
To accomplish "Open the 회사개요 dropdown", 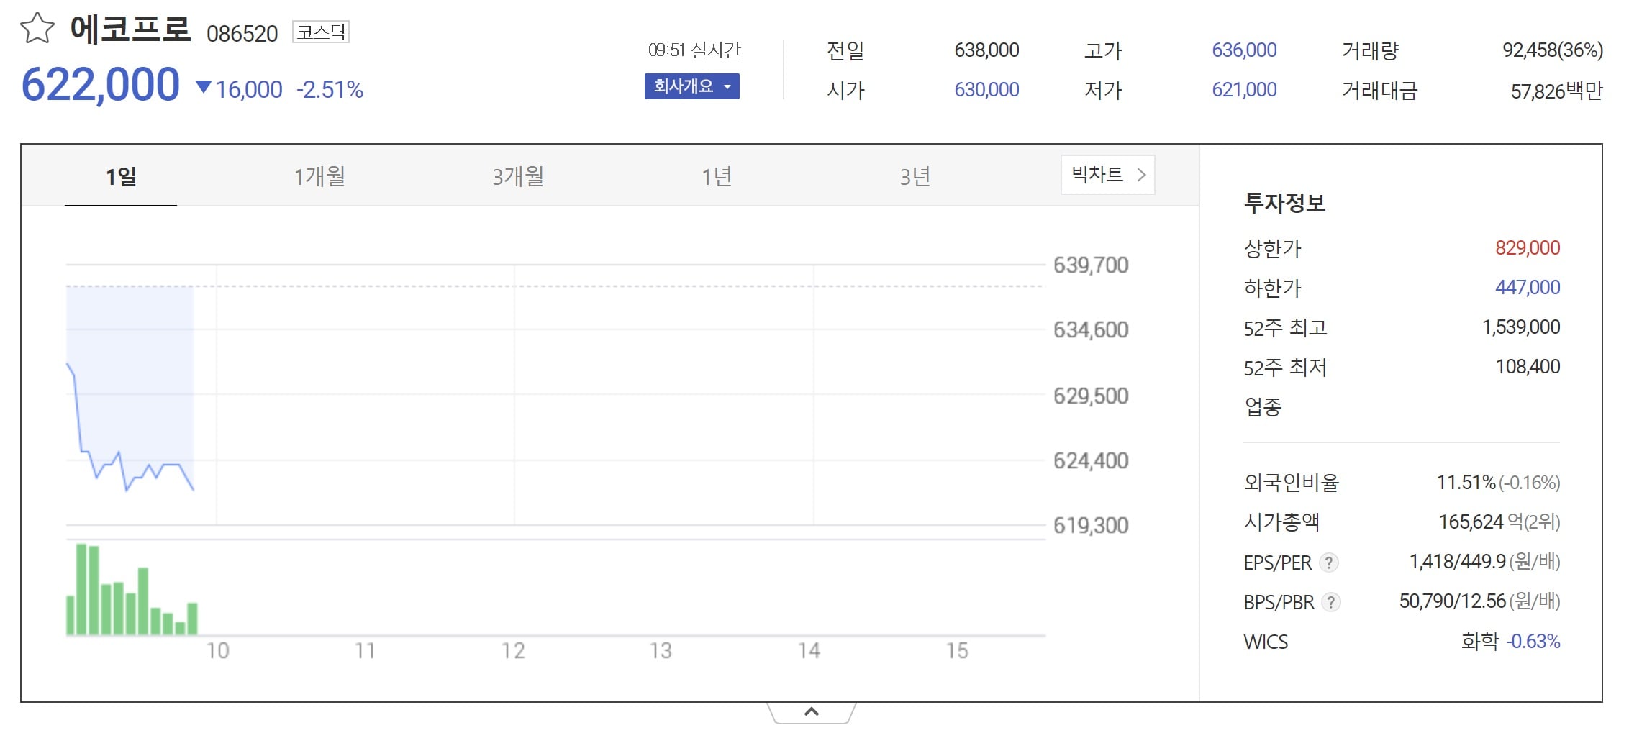I will click(x=691, y=86).
